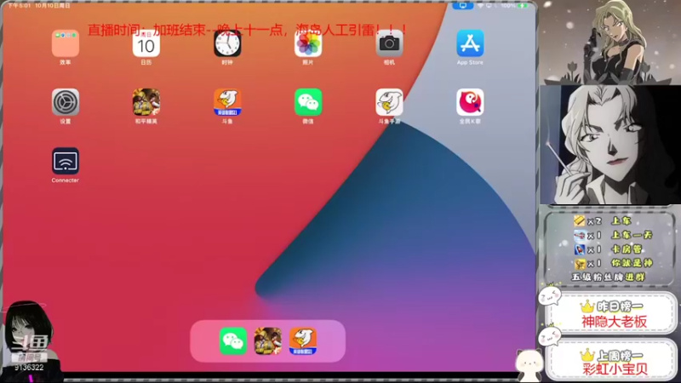This screenshot has width=681, height=383.
Task: Open 斗鱼 from the dock
Action: point(303,341)
